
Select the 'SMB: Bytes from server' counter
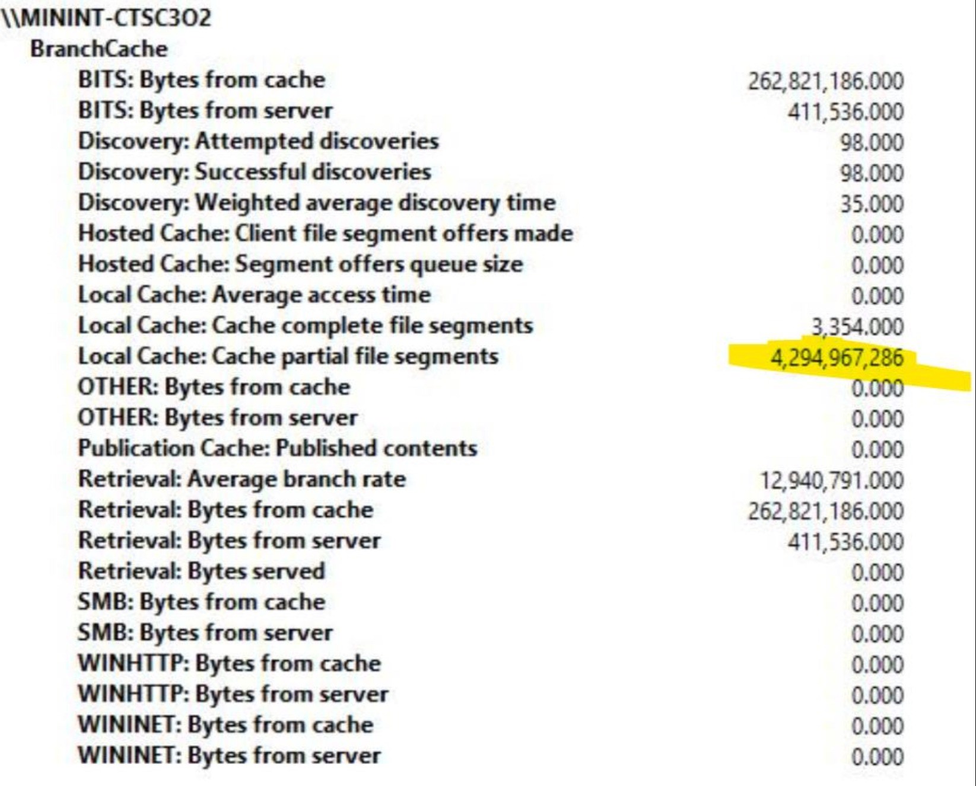tap(205, 632)
